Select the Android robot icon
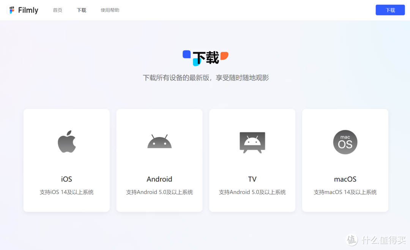Screen dimensions: 410x250 tap(159, 141)
